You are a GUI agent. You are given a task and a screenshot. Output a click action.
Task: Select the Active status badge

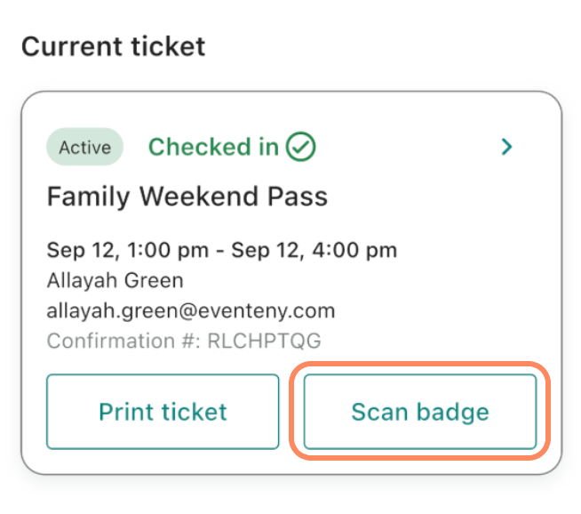(x=85, y=148)
